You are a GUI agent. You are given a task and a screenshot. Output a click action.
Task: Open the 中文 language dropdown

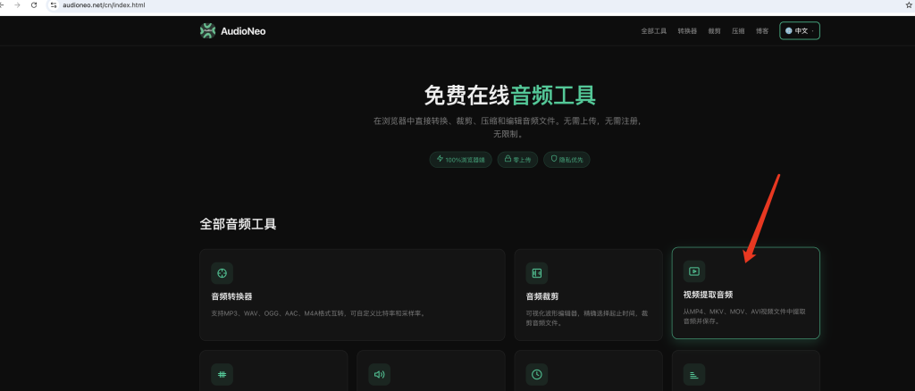point(800,31)
